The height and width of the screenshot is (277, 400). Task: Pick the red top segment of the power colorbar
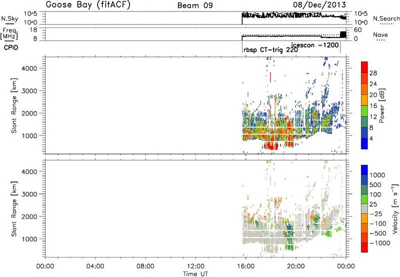pyautogui.click(x=364, y=67)
